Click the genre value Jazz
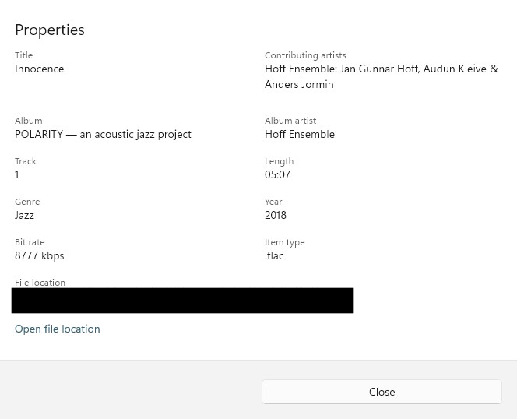The width and height of the screenshot is (517, 419). [24, 215]
